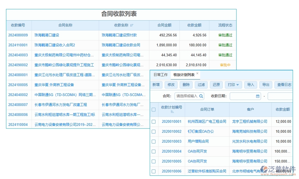
Task: Apply a filter with 过滤
Action: (201, 85)
